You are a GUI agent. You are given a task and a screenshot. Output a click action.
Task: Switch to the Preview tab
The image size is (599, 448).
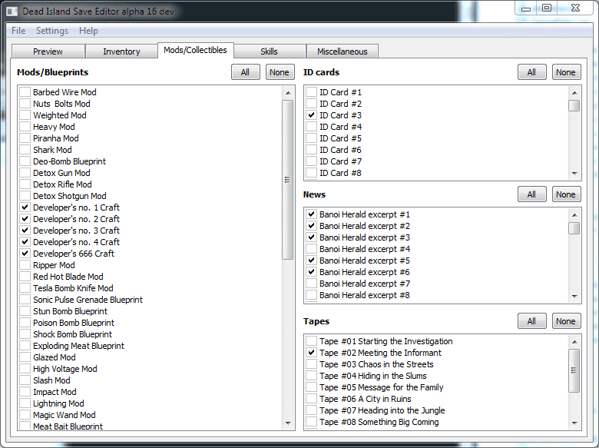[48, 51]
